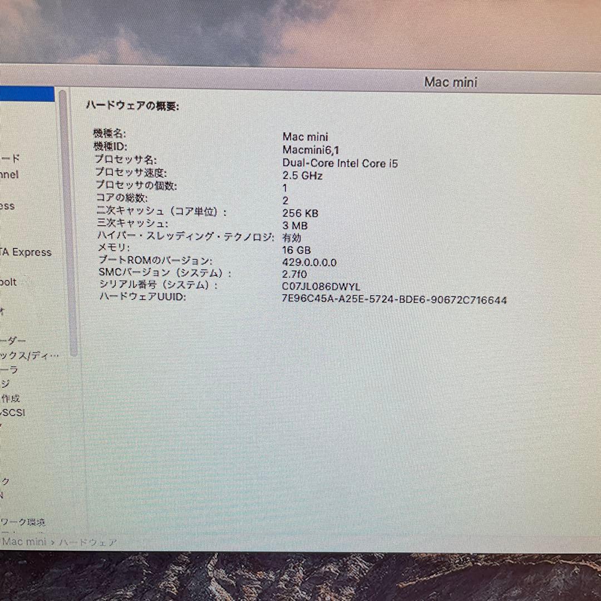This screenshot has width=601, height=601.
Task: Select ネットワーク環境 at the sidebar bottom
Action: pos(23,523)
